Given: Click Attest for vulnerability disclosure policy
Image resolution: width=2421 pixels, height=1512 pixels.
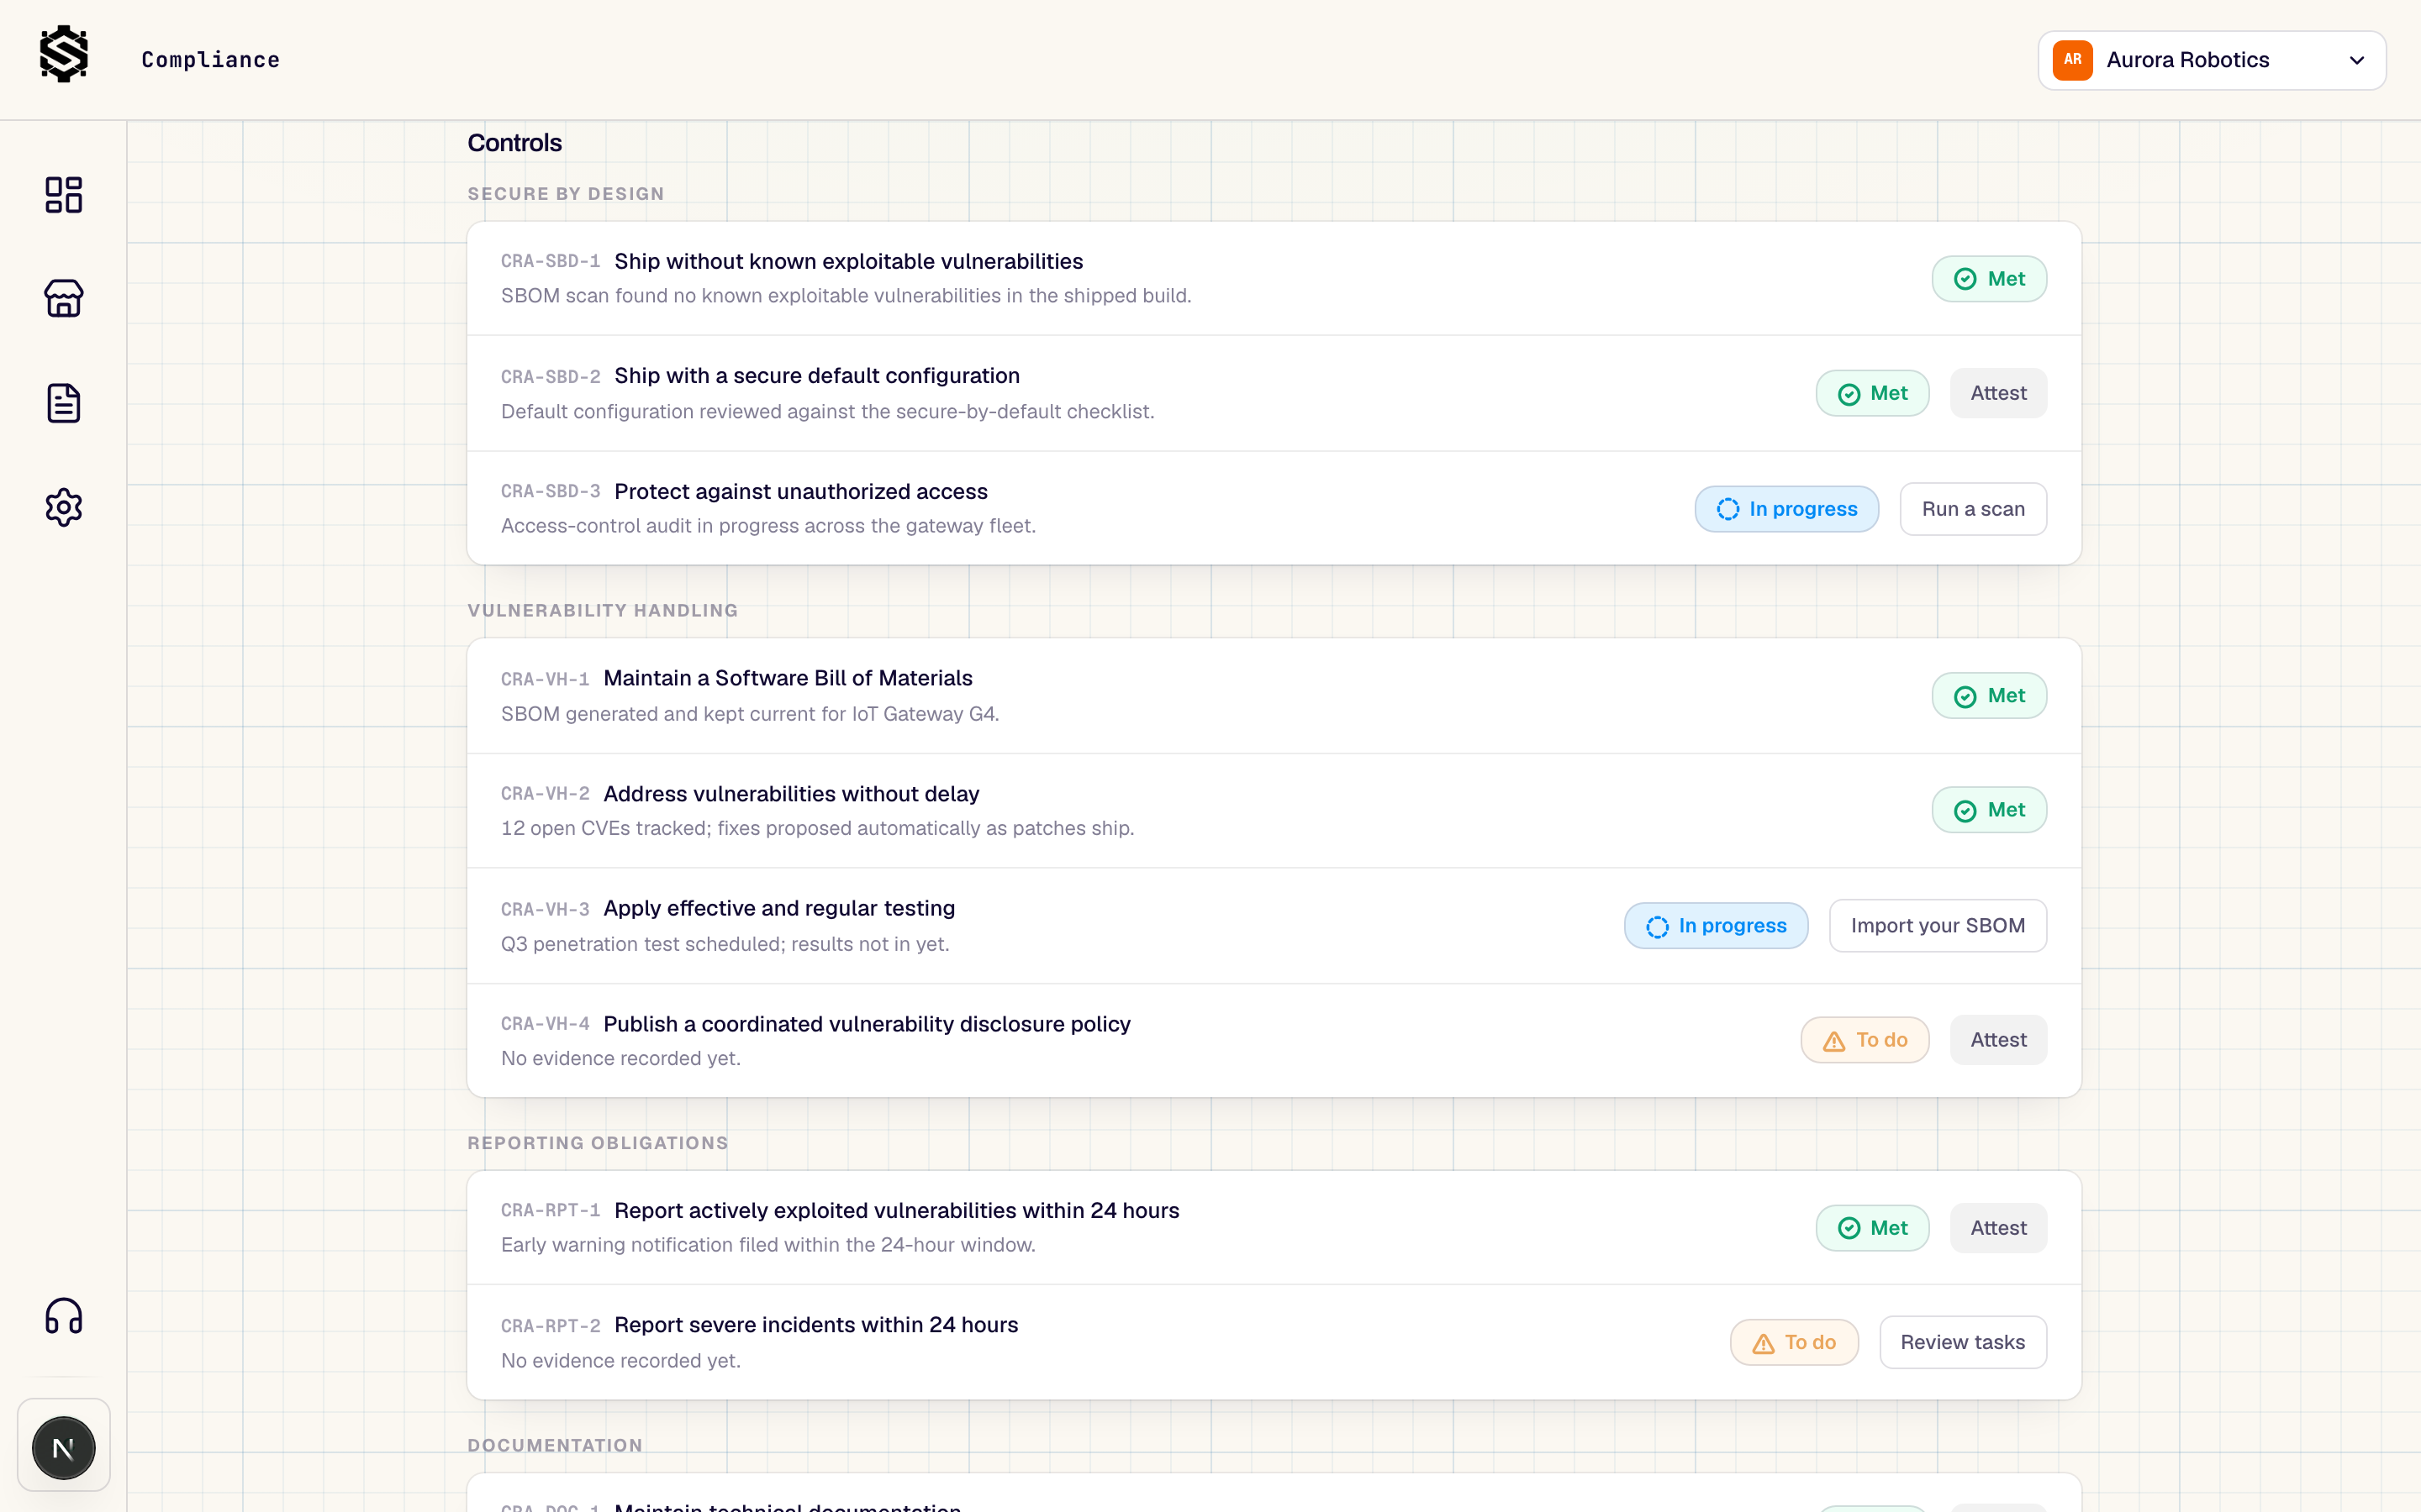Looking at the screenshot, I should (x=1998, y=1040).
